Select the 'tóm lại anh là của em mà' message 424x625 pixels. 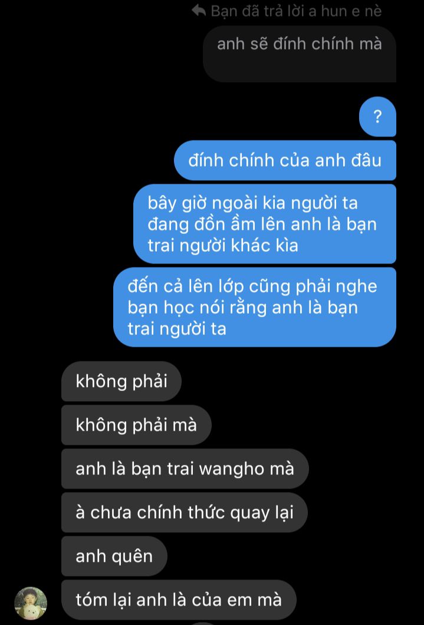click(179, 600)
